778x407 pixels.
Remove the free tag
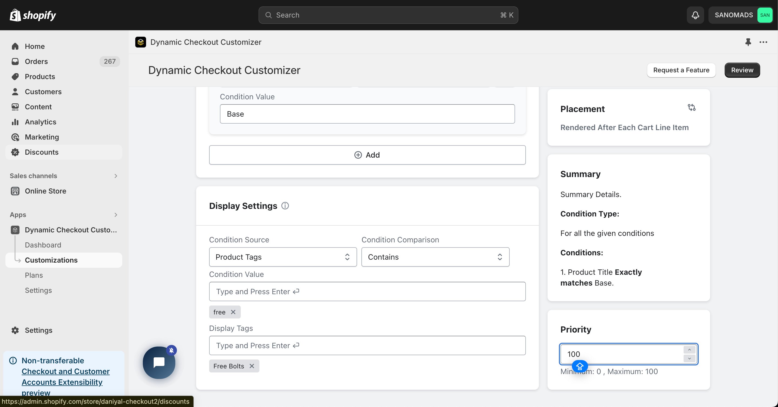[x=233, y=312]
